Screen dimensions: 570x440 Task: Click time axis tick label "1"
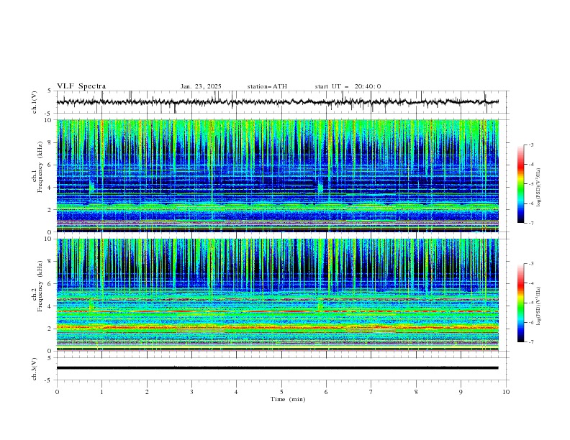[x=101, y=392]
